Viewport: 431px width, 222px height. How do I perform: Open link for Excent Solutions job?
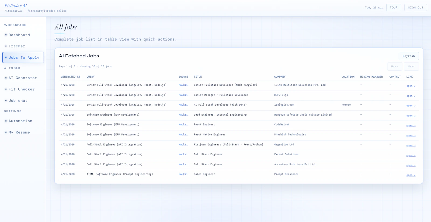click(x=411, y=155)
